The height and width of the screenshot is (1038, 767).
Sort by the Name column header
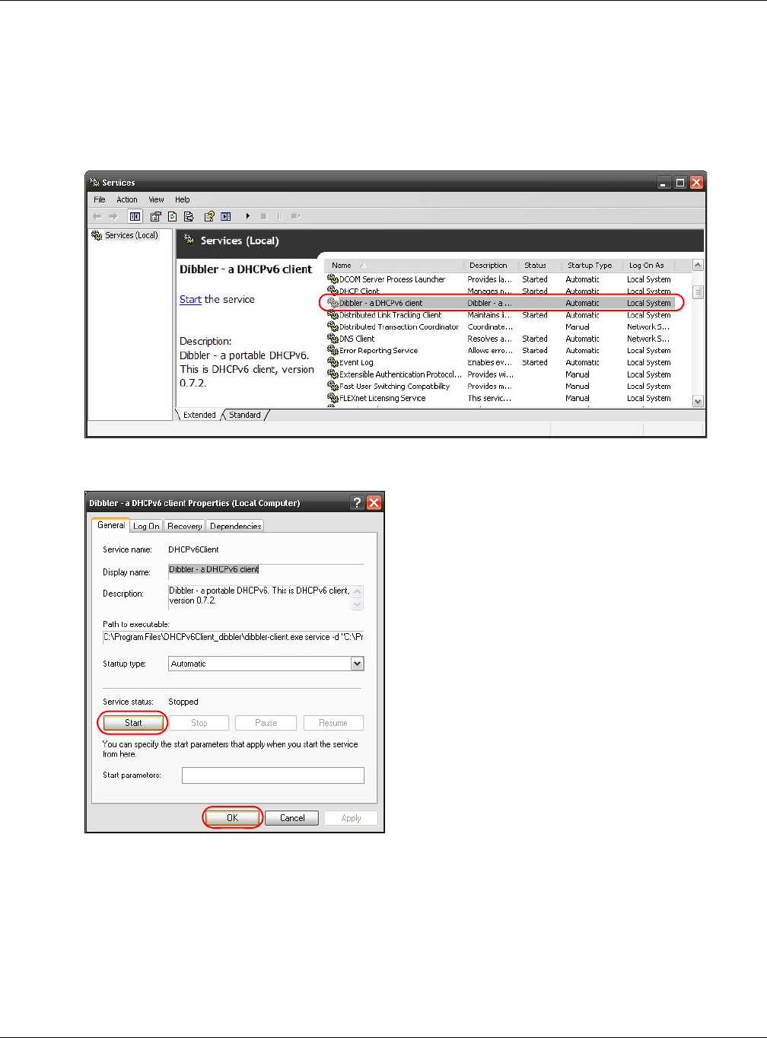(x=394, y=266)
